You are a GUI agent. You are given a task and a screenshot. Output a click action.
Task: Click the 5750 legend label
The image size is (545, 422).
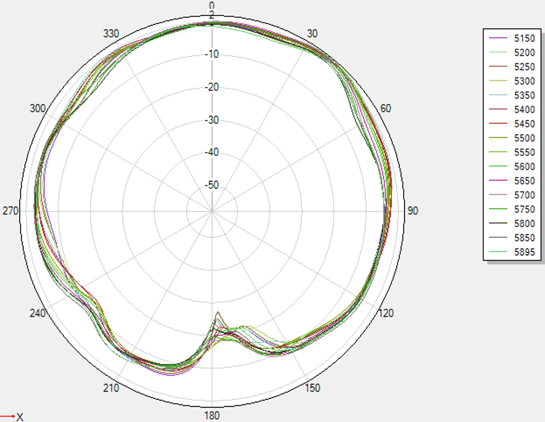coord(524,210)
